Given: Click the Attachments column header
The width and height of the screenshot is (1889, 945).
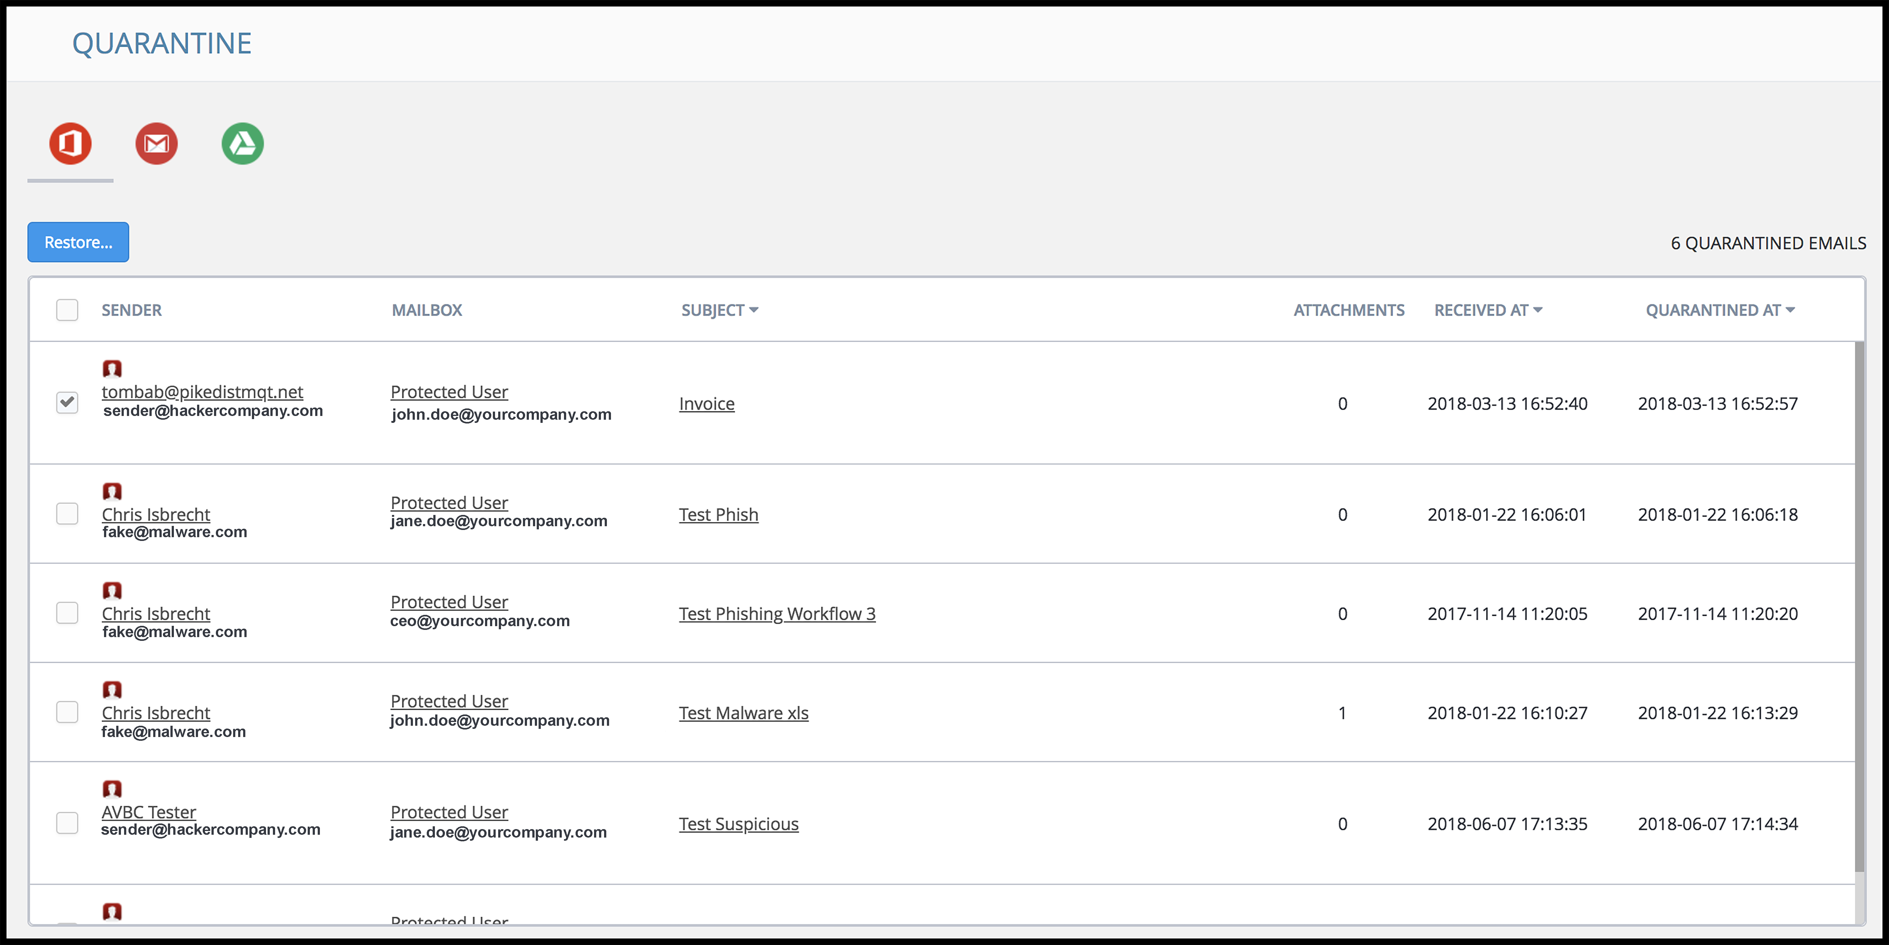Looking at the screenshot, I should pos(1349,310).
